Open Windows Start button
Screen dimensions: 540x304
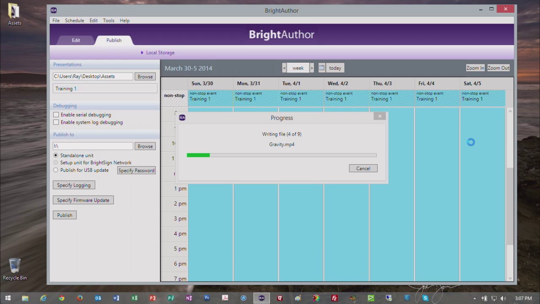[x=8, y=298]
